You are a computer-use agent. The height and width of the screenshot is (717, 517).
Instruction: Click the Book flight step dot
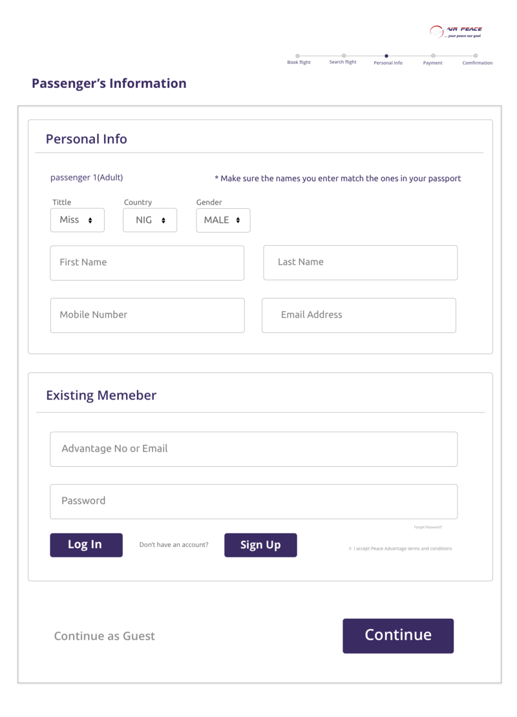click(x=297, y=56)
